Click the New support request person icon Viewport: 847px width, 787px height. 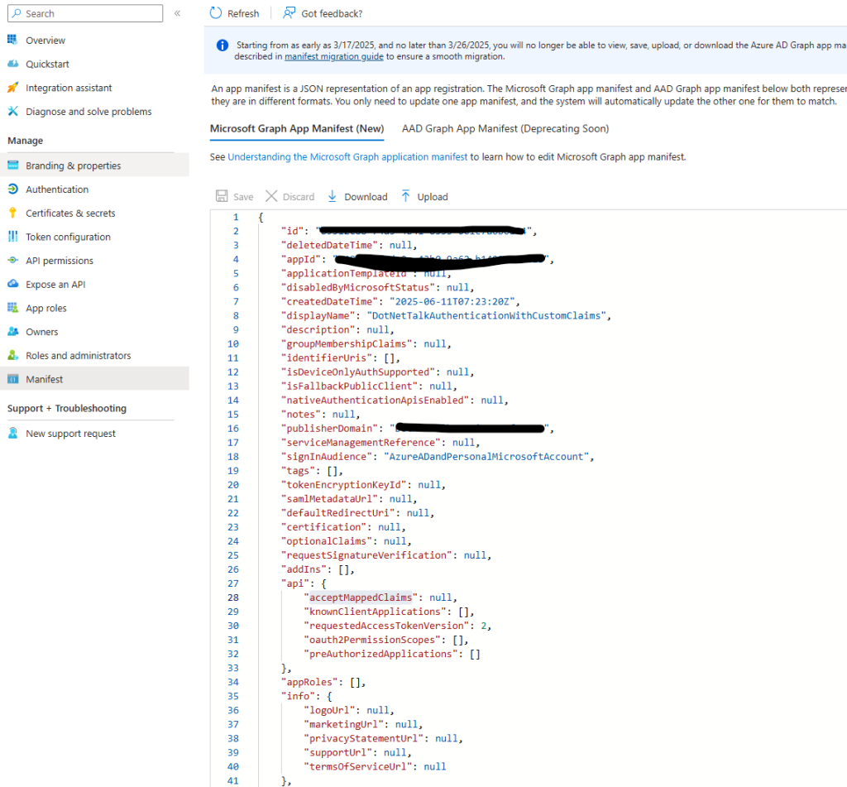click(12, 434)
